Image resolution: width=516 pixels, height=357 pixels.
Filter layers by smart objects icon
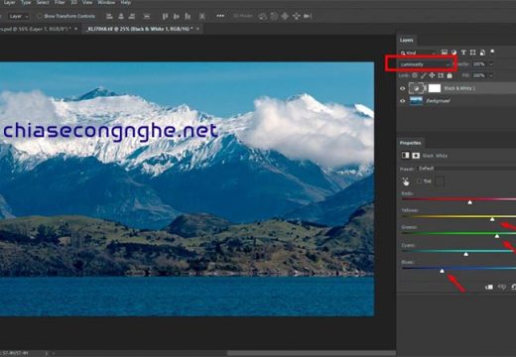pyautogui.click(x=482, y=53)
